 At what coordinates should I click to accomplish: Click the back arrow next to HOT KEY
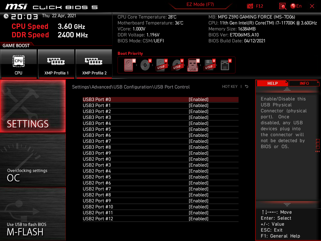pyautogui.click(x=246, y=87)
